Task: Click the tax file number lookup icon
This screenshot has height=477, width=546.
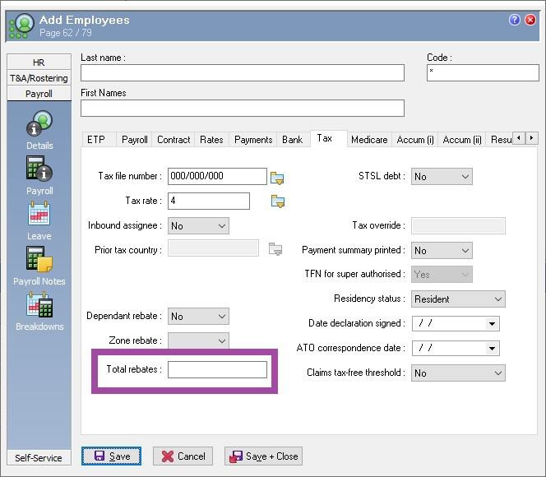Action: [277, 177]
